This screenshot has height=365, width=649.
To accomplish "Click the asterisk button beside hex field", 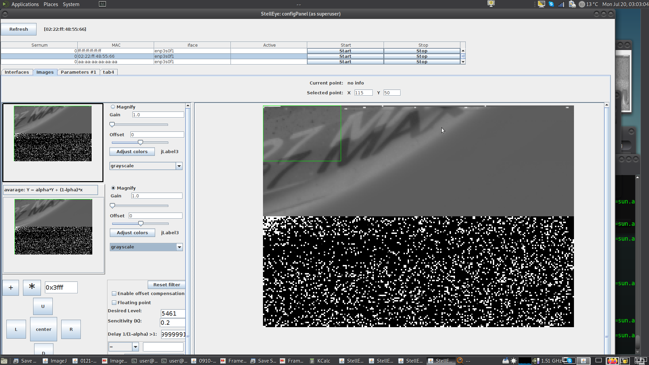I will pyautogui.click(x=32, y=287).
